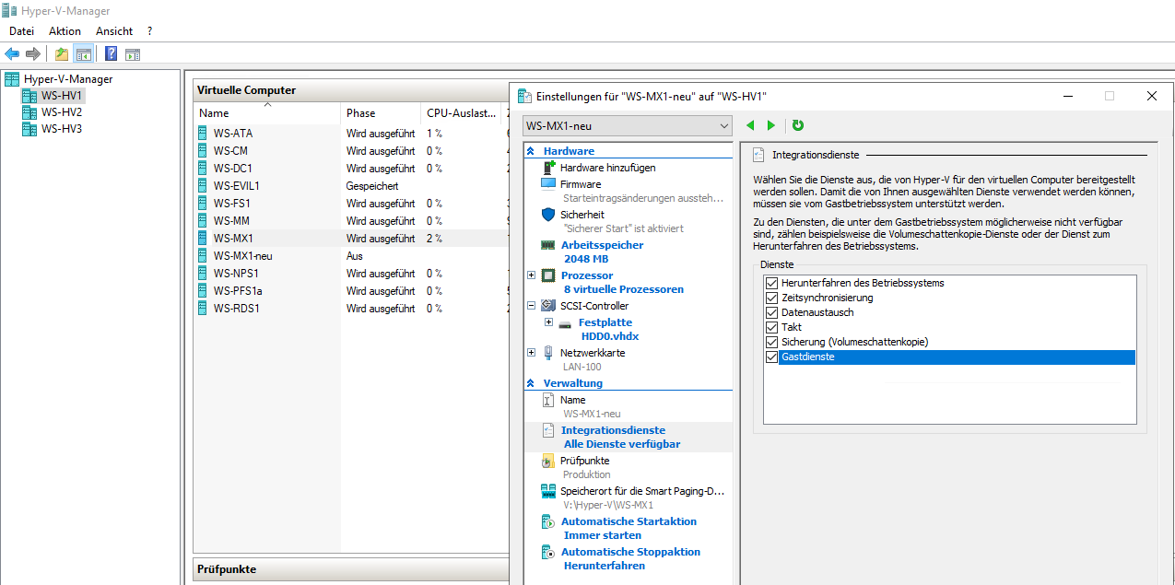The width and height of the screenshot is (1175, 585).
Task: Open Integrationsdienste settings entry
Action: coord(613,430)
